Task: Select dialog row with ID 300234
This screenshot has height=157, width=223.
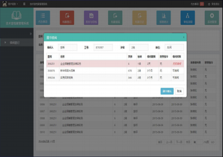Action: point(115,78)
